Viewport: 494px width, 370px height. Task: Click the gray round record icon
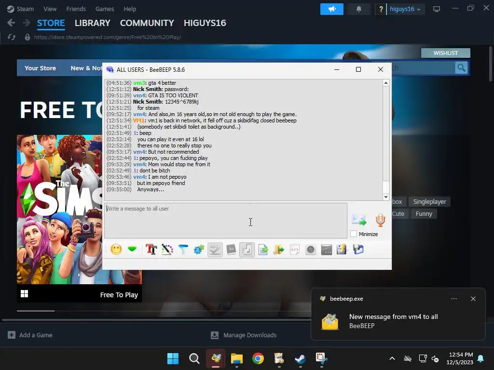click(x=311, y=250)
